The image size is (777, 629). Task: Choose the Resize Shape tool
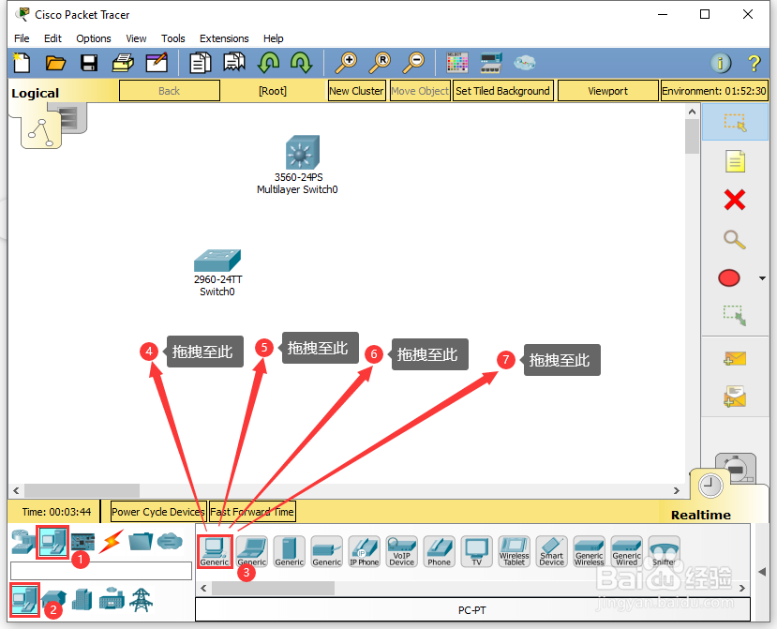coord(735,315)
